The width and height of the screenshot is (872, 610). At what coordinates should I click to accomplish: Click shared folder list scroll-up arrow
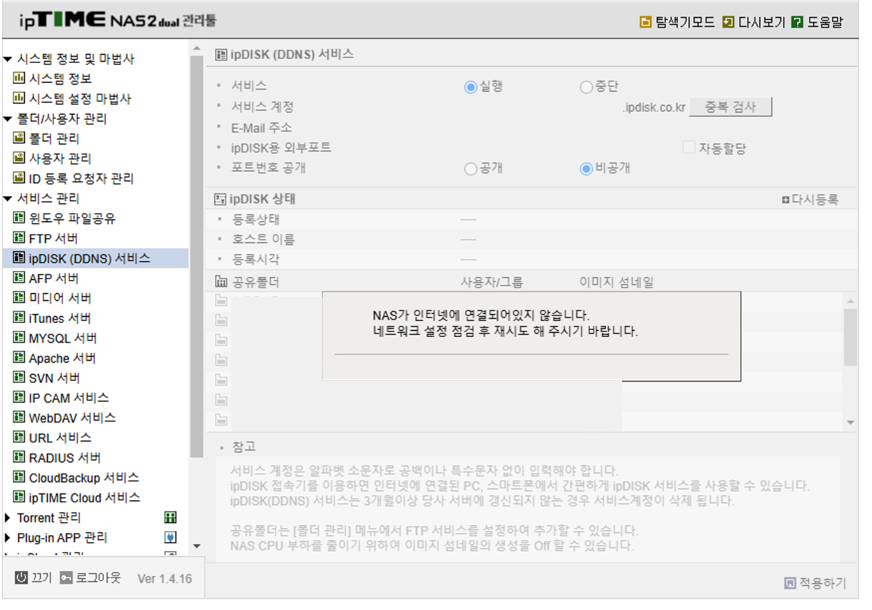coord(850,301)
